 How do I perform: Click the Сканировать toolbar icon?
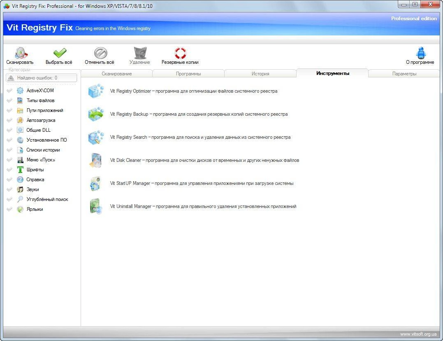[x=21, y=53]
